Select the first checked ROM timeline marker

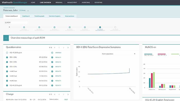coord(24,27)
